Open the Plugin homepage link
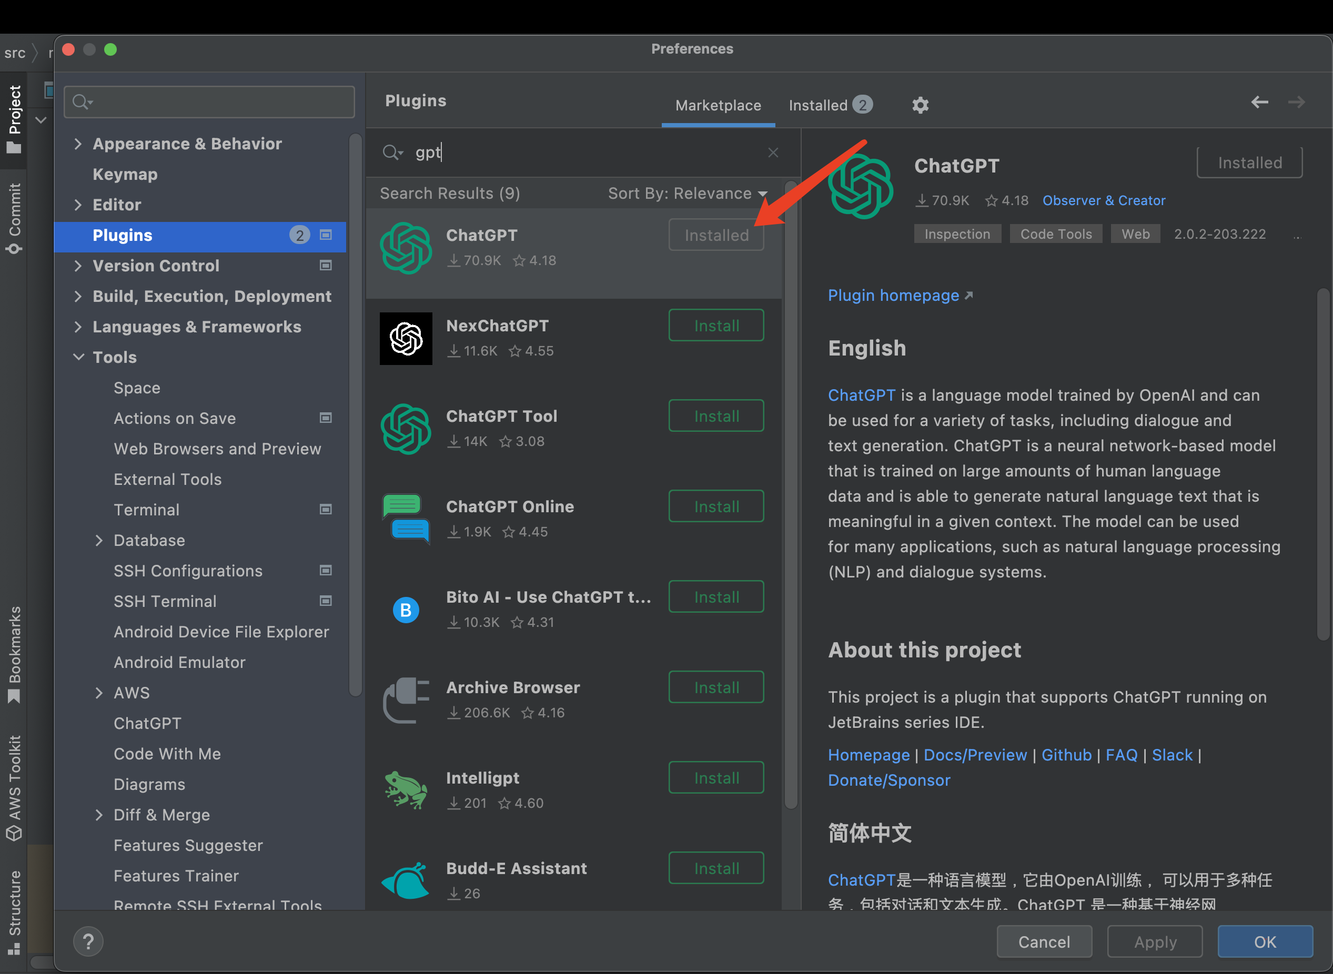1333x974 pixels. pos(900,296)
